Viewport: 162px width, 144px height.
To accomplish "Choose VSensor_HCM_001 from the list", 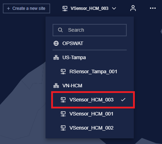I will [x=90, y=114].
